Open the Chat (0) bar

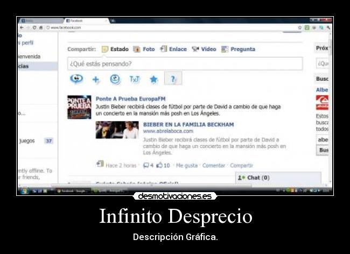point(278,178)
